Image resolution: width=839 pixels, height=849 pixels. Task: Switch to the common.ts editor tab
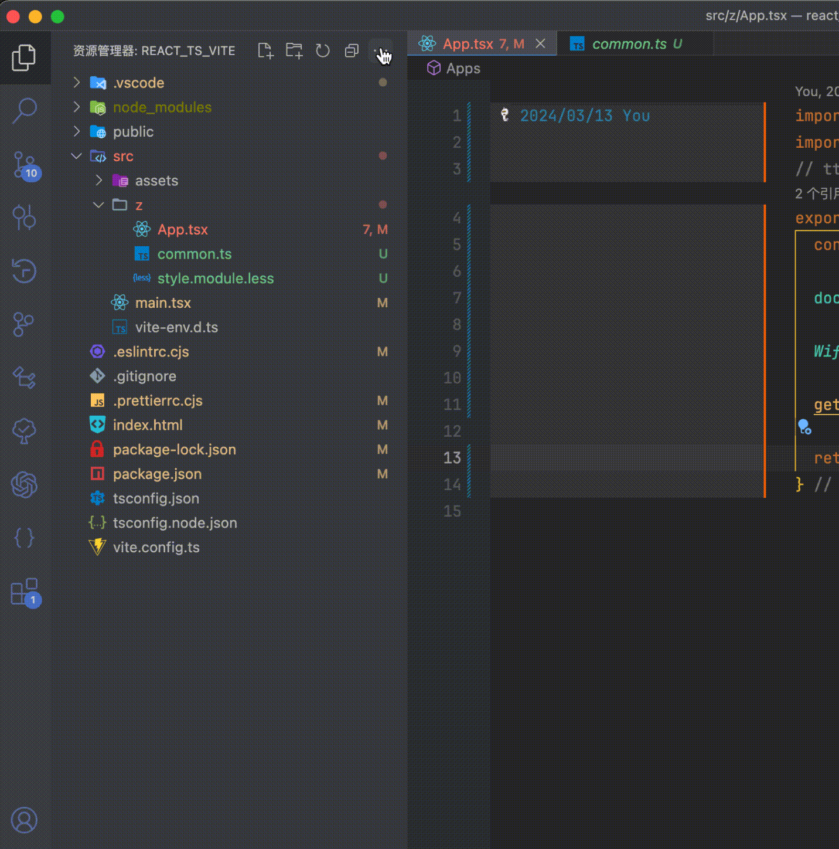pos(636,44)
